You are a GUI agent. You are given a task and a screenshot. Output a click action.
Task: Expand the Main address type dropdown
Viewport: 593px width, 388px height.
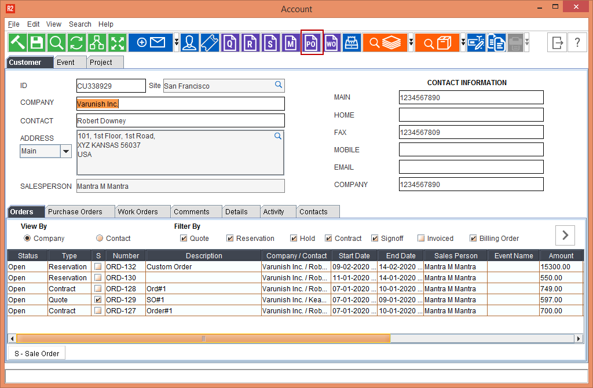tap(66, 151)
